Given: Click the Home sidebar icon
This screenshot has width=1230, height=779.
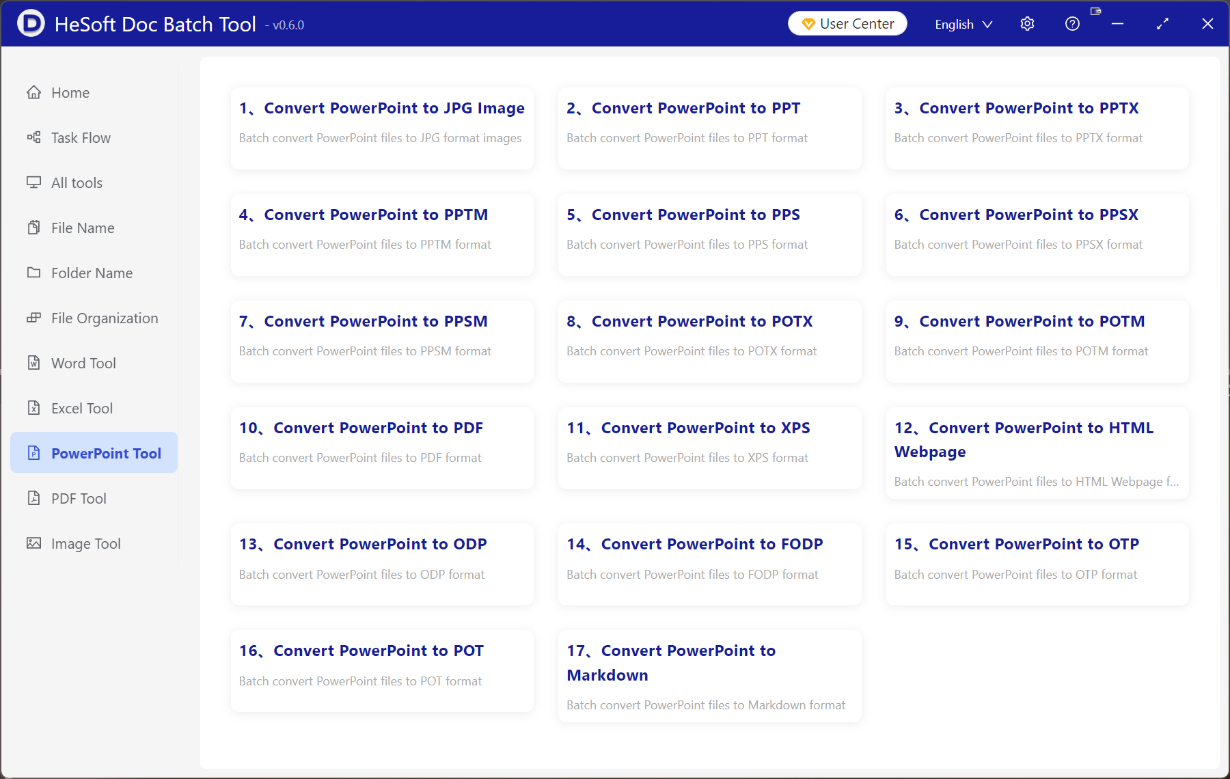Looking at the screenshot, I should (x=33, y=92).
